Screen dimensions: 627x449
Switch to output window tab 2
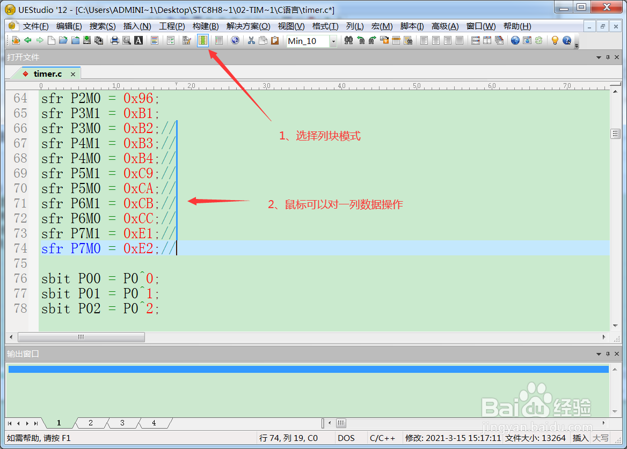[90, 423]
